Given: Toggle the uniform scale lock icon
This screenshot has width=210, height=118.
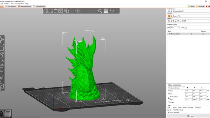Looking at the screenshot, I should tap(169, 98).
